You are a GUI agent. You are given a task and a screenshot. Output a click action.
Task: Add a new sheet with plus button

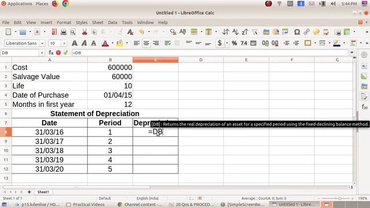pyautogui.click(x=29, y=192)
